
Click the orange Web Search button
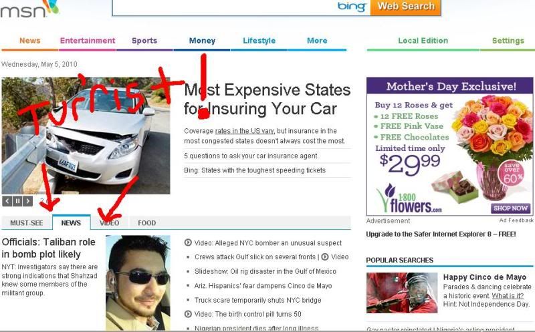pos(406,7)
